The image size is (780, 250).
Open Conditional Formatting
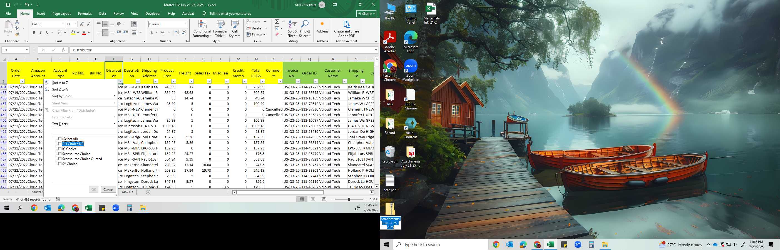202,29
